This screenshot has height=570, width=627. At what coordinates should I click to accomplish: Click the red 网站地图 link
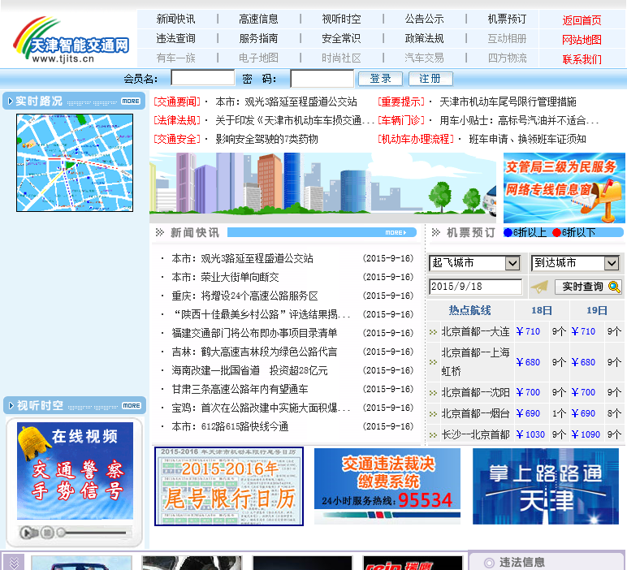click(582, 40)
